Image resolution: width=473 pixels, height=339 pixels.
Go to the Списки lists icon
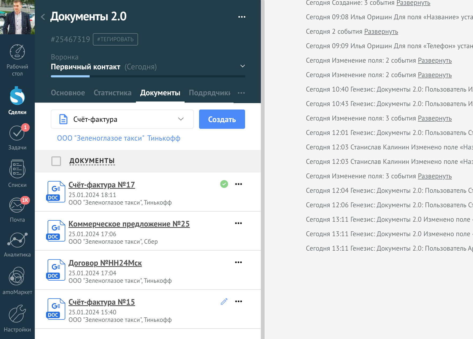point(17,169)
